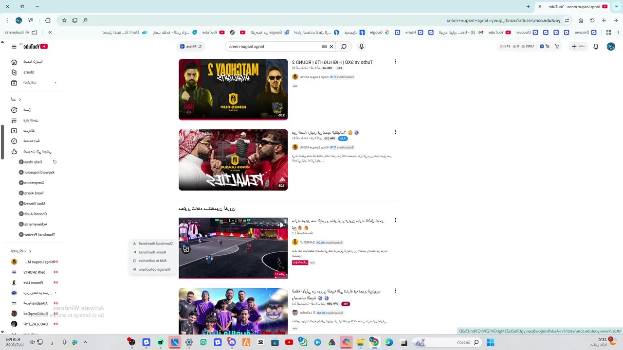Open the GAMER LY channel link
Viewport: 623px width, 350px height.
tap(307, 242)
